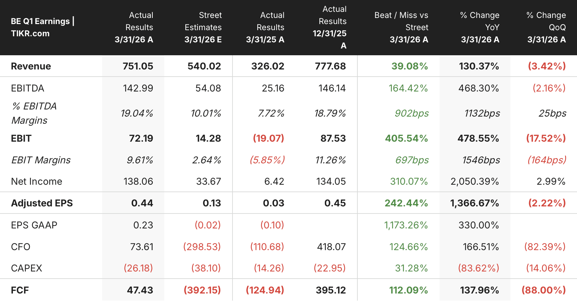Click the Adjusted EPS row label

(x=42, y=203)
